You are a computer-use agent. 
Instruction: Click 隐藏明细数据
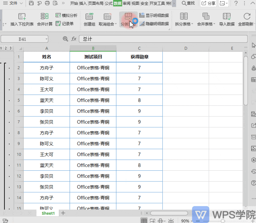(x=154, y=24)
